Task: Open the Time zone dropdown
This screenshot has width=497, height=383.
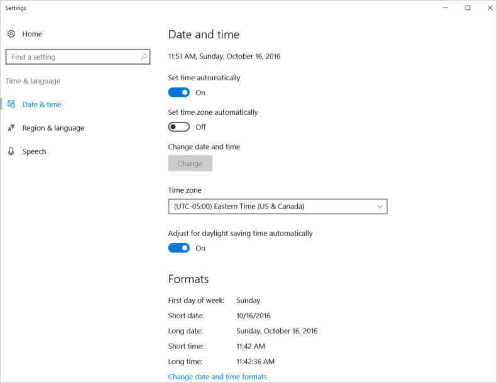Action: (278, 207)
